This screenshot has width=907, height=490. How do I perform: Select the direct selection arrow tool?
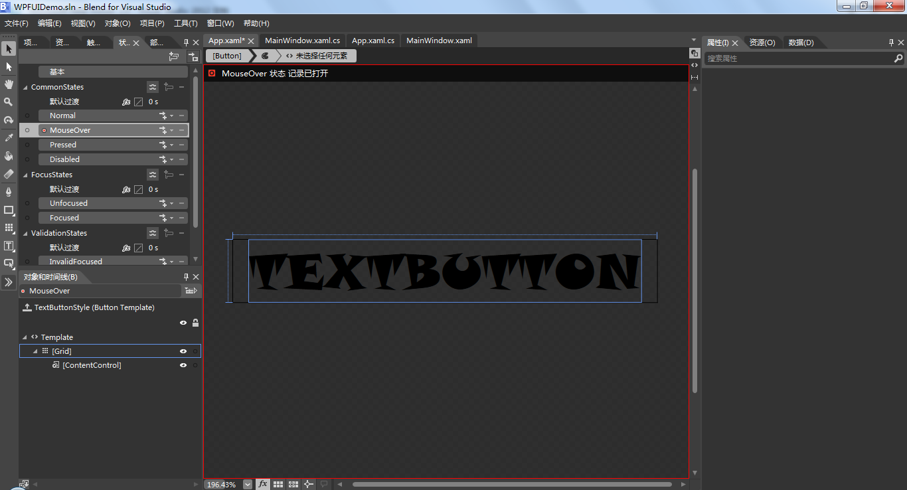click(x=9, y=66)
